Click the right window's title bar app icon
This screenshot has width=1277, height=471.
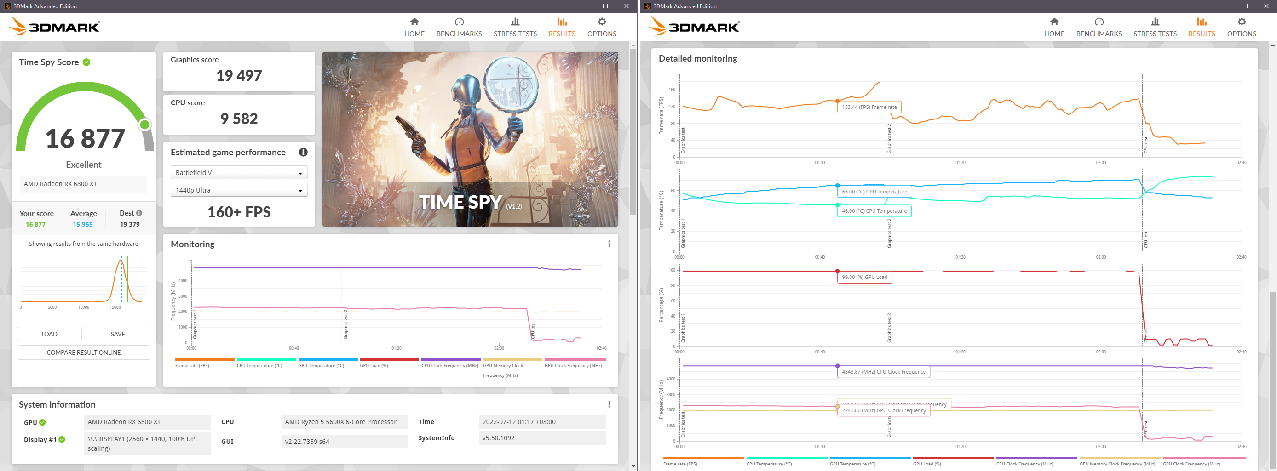(x=647, y=6)
